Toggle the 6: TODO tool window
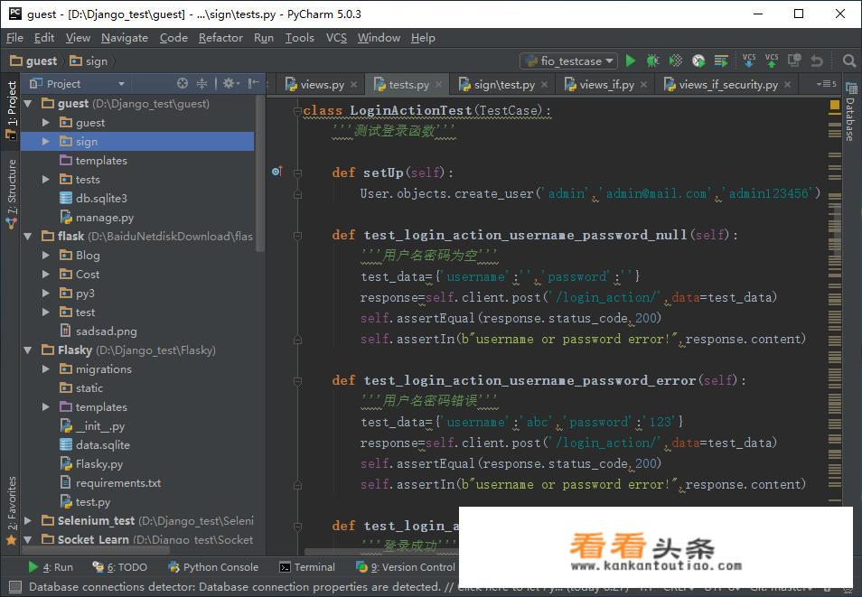862x597 pixels. [x=120, y=567]
